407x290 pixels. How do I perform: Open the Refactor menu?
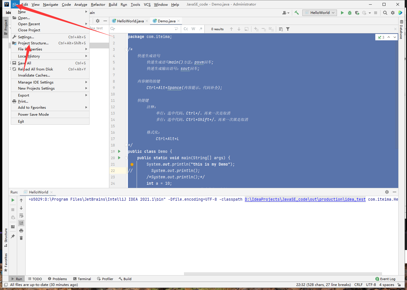(x=98, y=4)
